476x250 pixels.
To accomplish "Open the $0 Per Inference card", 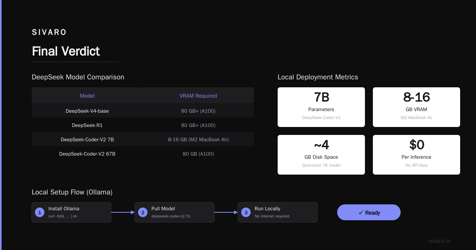I will (x=416, y=155).
